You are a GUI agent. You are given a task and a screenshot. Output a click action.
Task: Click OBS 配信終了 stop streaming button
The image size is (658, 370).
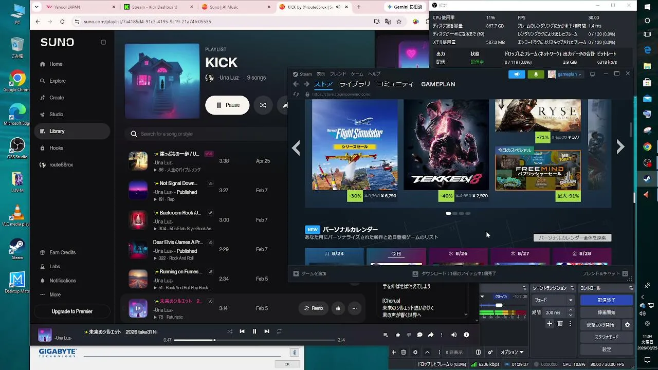[x=607, y=300]
